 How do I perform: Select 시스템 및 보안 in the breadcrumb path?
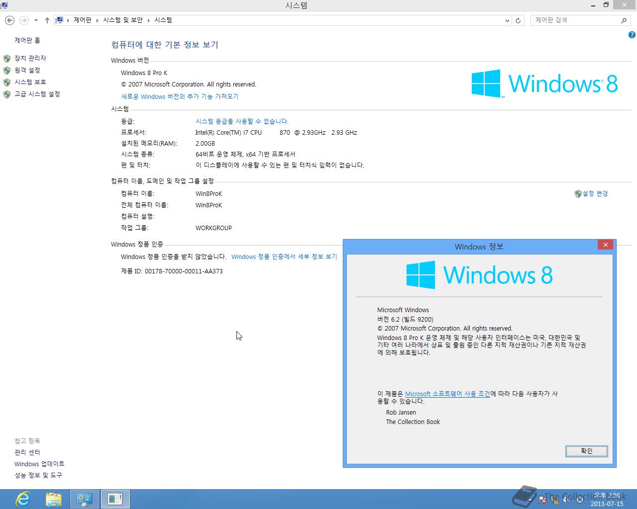coord(123,20)
